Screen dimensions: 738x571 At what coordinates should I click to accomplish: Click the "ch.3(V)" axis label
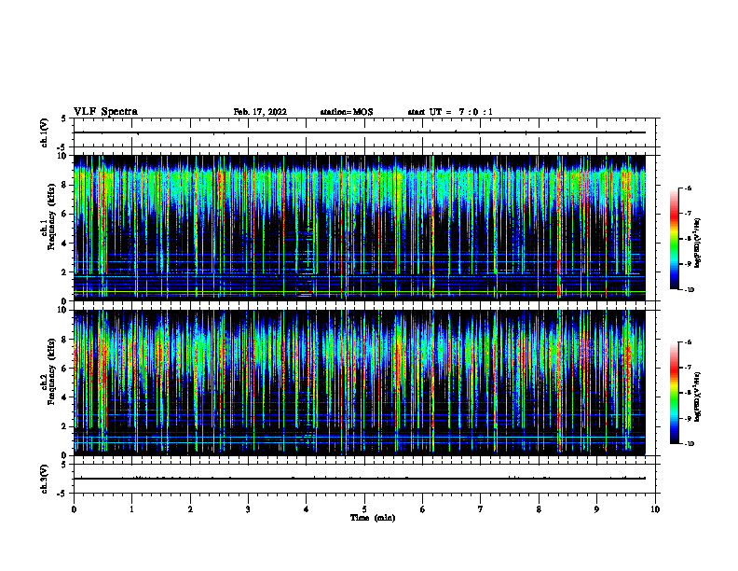[x=45, y=479]
